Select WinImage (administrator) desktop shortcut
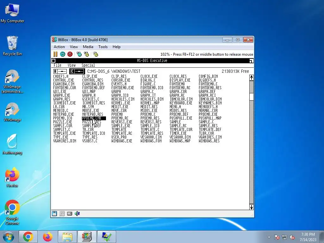324x243 pixels. click(12, 81)
